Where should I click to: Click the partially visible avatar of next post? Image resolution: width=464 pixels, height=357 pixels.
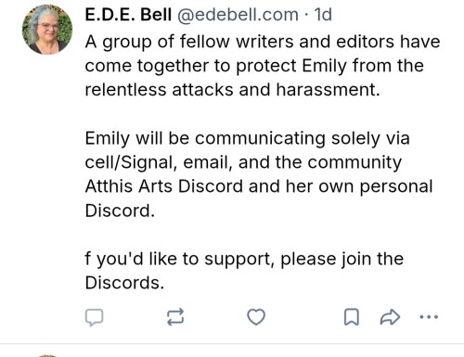tap(47, 356)
